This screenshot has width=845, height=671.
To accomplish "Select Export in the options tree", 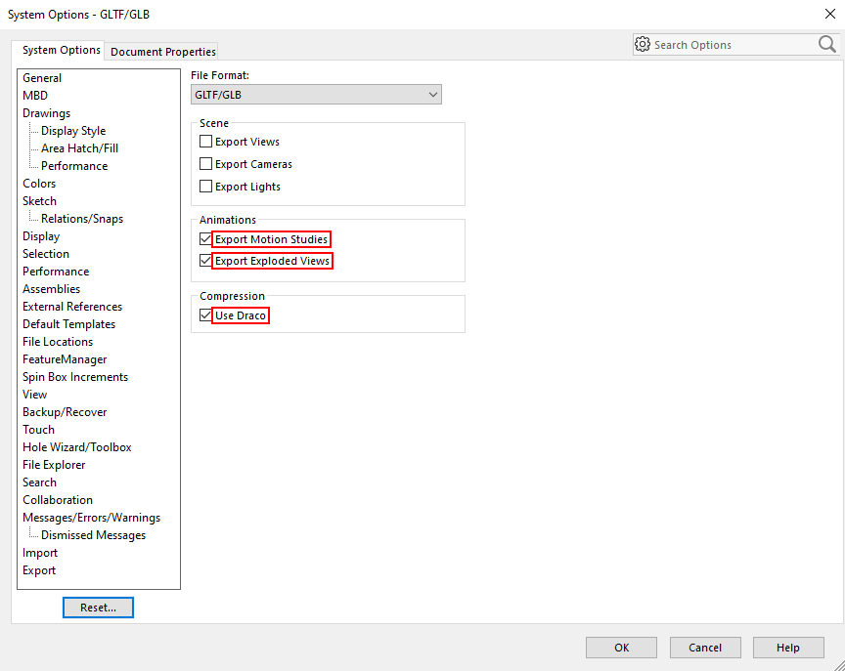I will click(39, 570).
